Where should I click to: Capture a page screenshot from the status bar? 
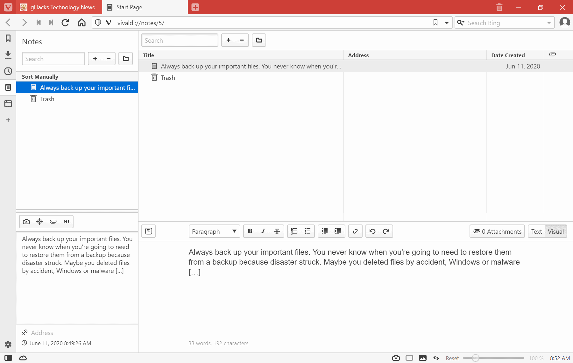point(396,358)
